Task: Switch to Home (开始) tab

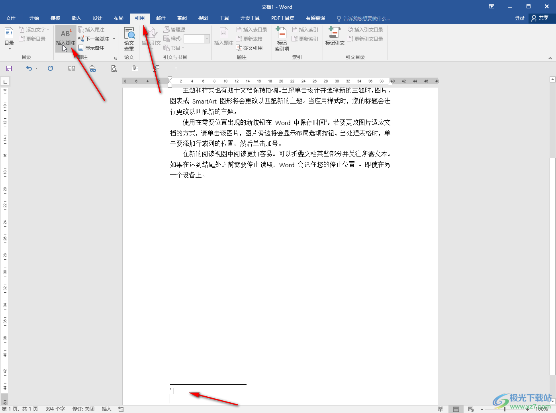Action: [34, 18]
